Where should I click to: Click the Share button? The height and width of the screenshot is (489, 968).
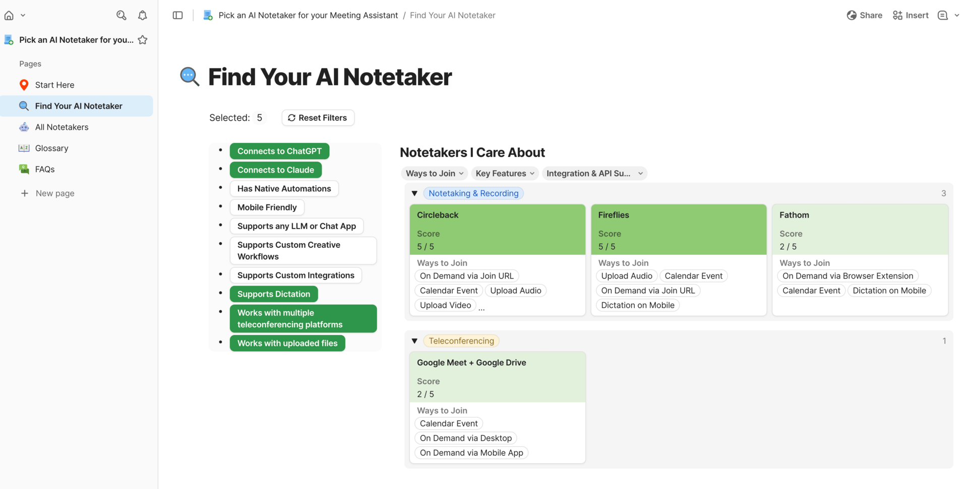click(864, 16)
